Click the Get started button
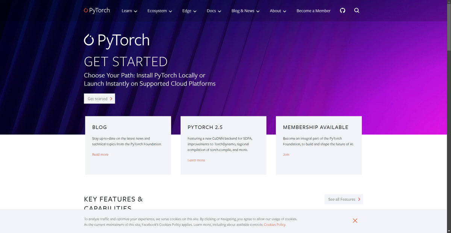Viewport: 451px width, 233px height. (x=99, y=99)
